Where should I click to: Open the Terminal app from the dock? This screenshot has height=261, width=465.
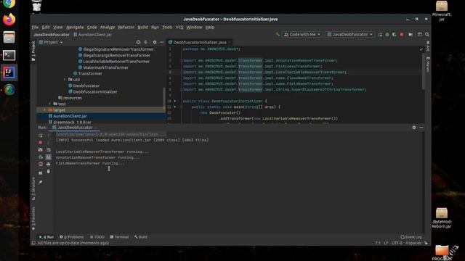9,55
